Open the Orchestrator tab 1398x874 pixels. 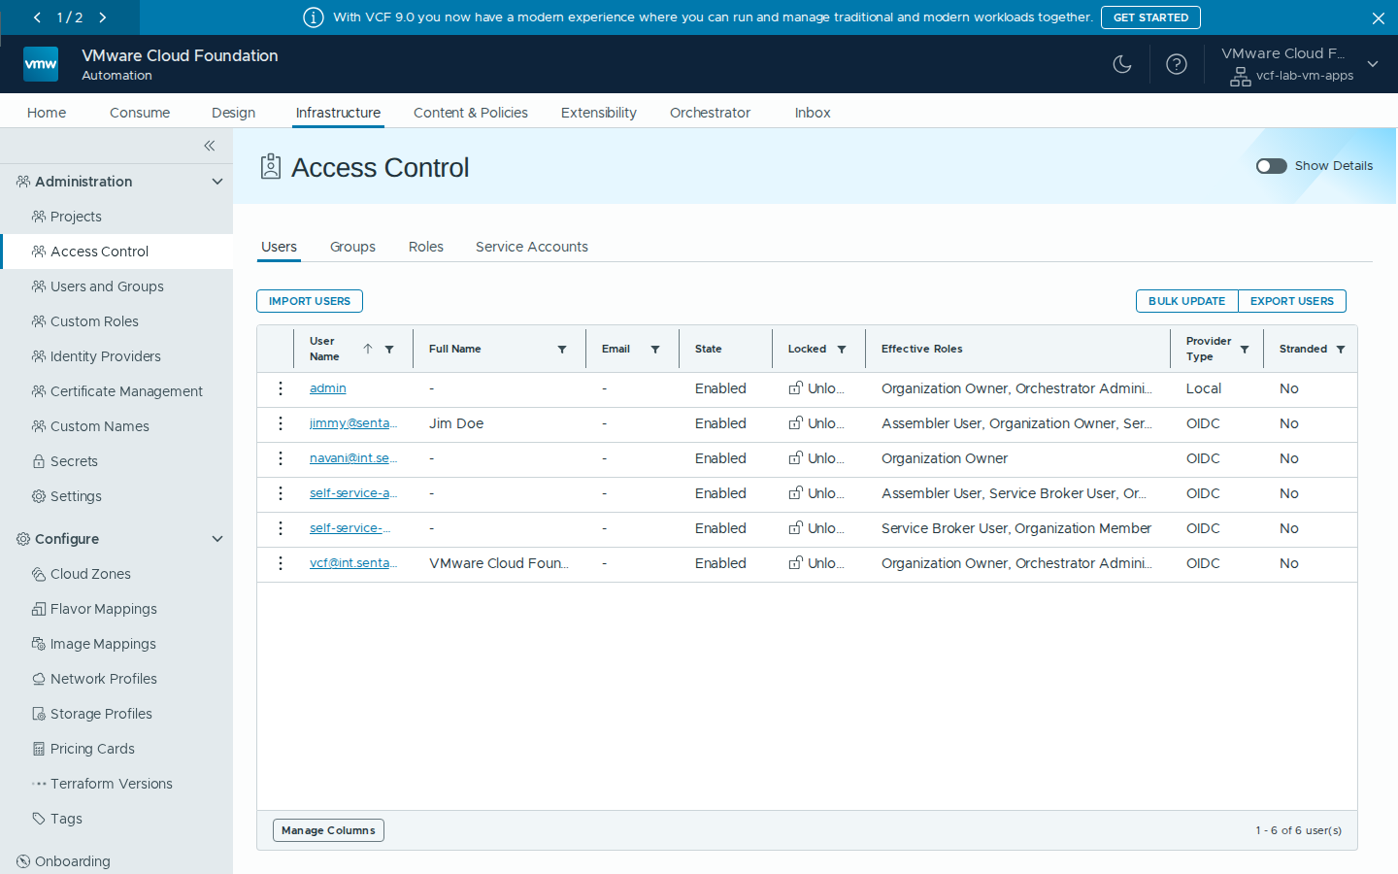(x=711, y=113)
